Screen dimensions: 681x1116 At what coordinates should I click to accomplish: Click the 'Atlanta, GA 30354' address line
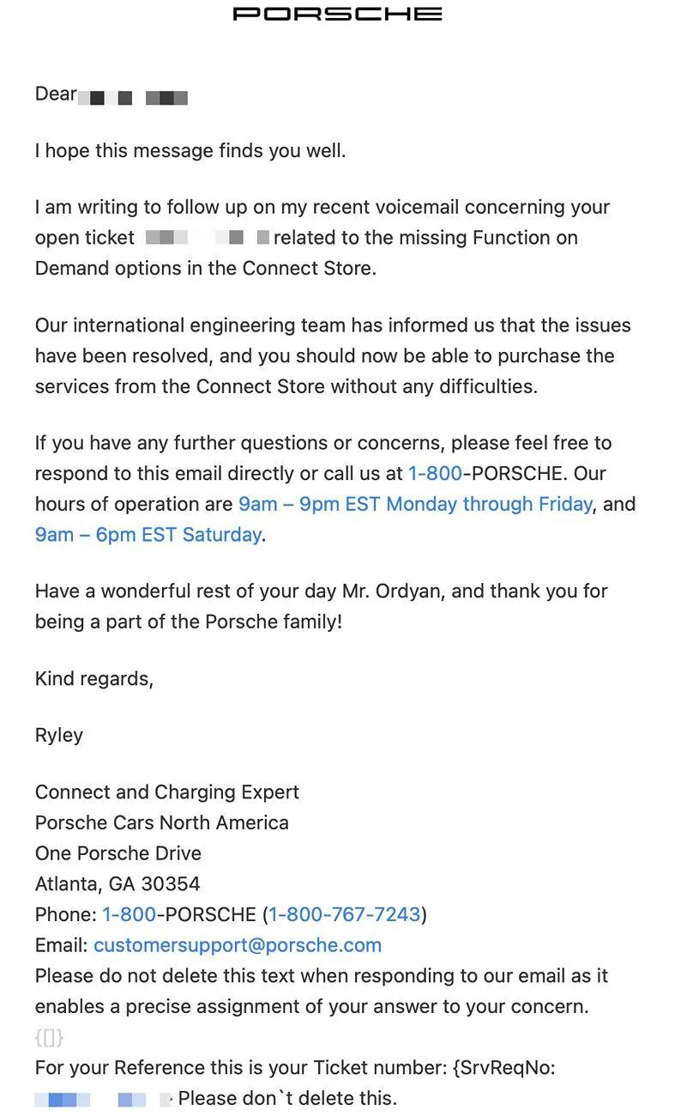coord(118,883)
